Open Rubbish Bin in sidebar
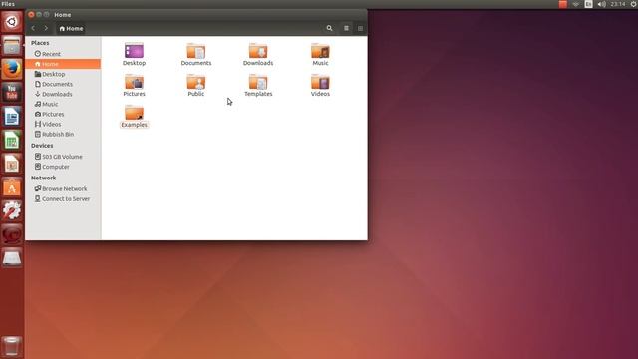This screenshot has width=638, height=359. point(63,134)
